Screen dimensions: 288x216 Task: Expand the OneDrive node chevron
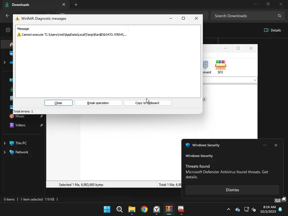coord(4,62)
